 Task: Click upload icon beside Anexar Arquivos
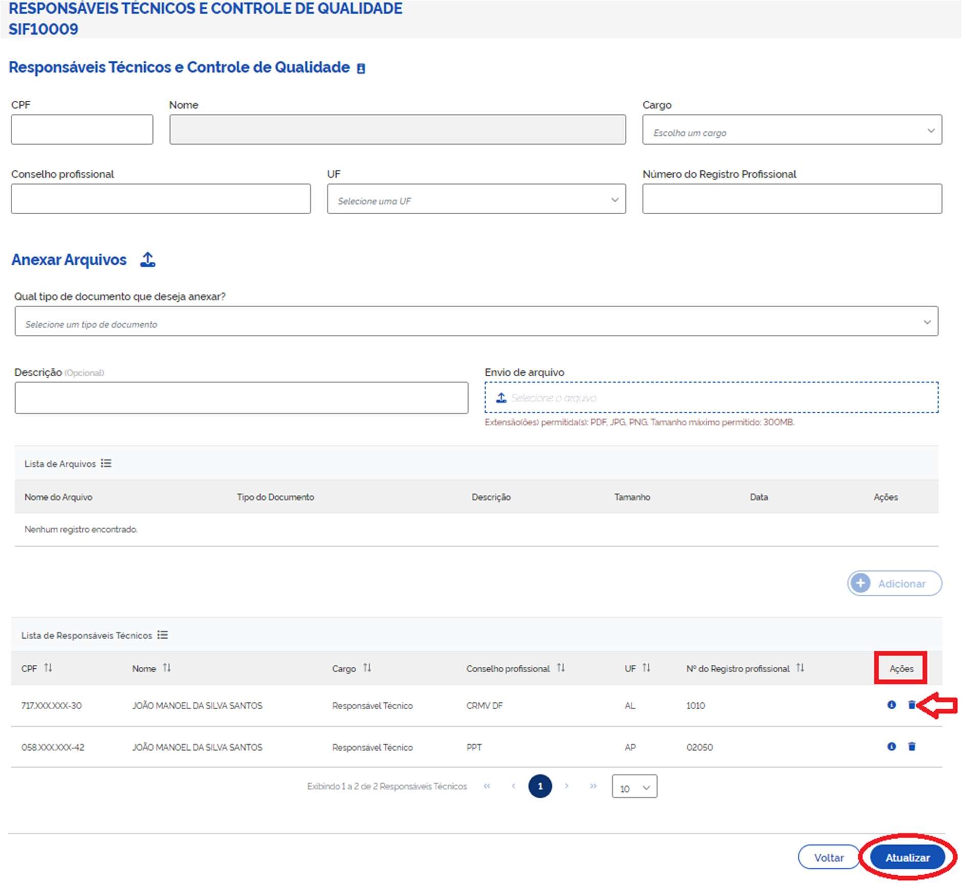click(148, 260)
